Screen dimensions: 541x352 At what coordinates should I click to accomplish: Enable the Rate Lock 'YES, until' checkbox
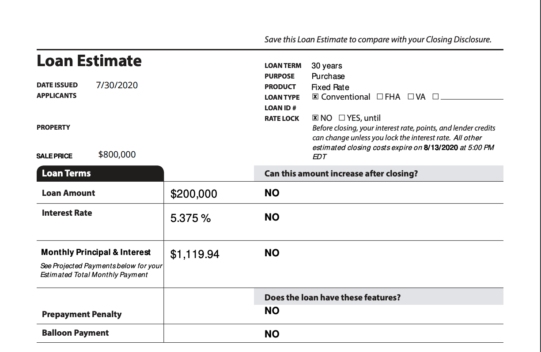(341, 118)
